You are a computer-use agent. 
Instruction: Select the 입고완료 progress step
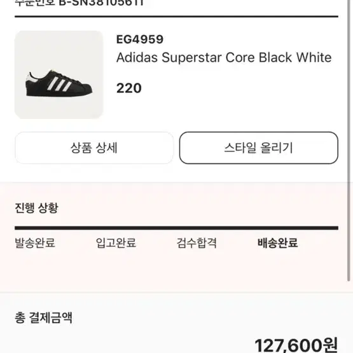click(116, 243)
